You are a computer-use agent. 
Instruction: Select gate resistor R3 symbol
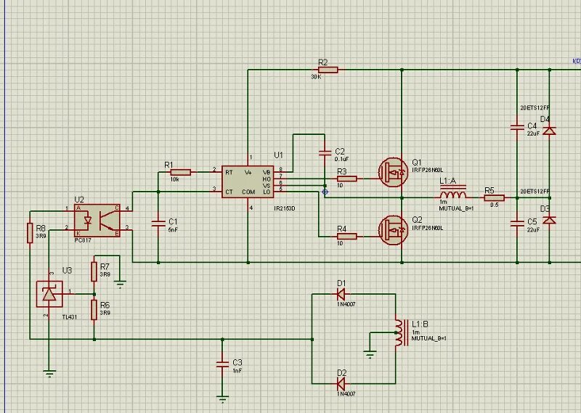coord(347,179)
